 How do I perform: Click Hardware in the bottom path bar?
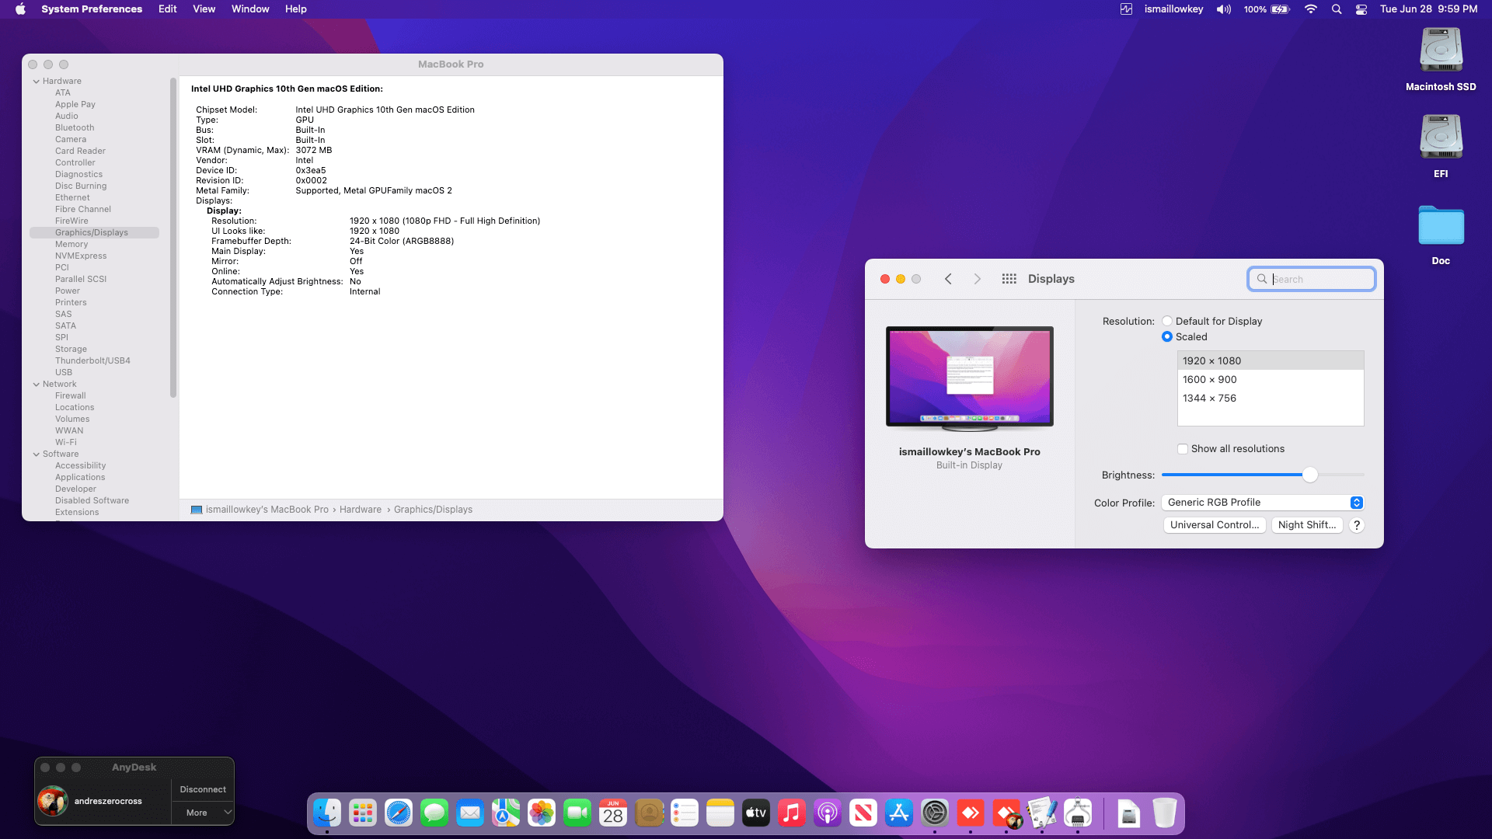(361, 510)
